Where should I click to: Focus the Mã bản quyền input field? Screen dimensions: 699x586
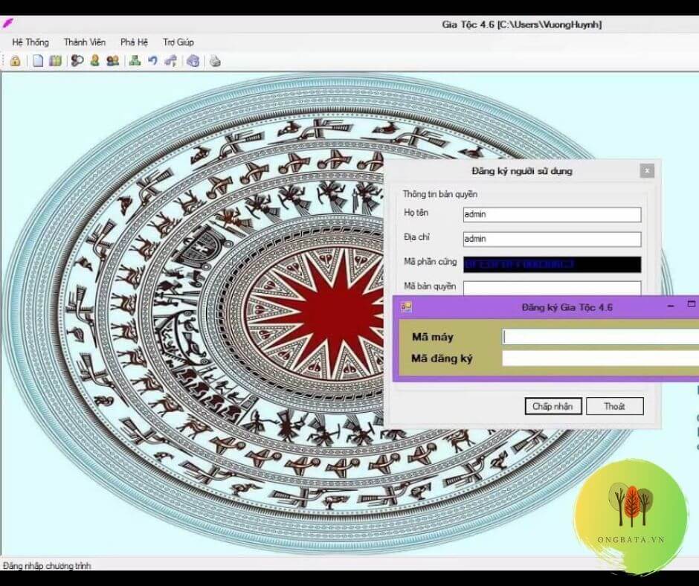click(x=552, y=288)
